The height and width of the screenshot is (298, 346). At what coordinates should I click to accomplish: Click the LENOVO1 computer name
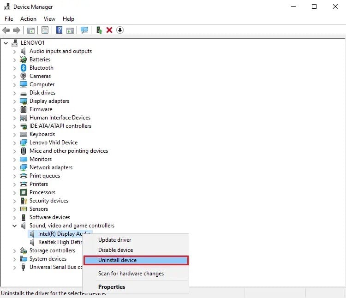click(32, 43)
